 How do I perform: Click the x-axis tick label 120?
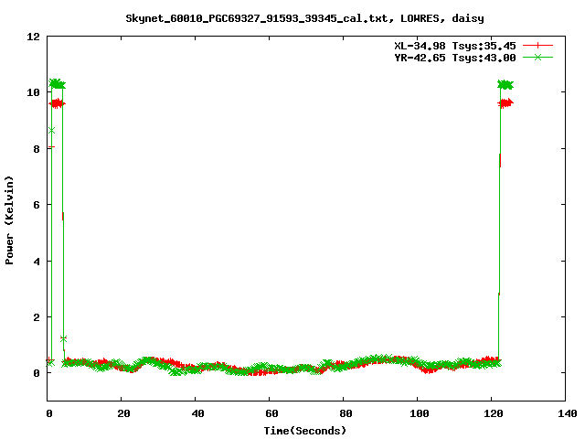click(494, 413)
